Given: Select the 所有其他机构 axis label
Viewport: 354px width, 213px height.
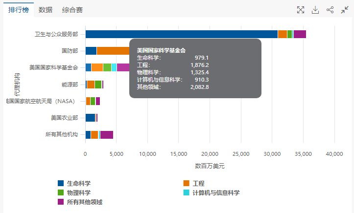Looking at the screenshot, I should coord(62,134).
